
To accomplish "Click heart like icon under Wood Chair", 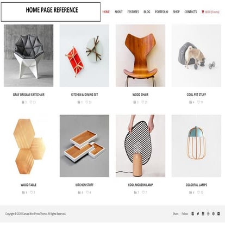I will pyautogui.click(x=143, y=102).
